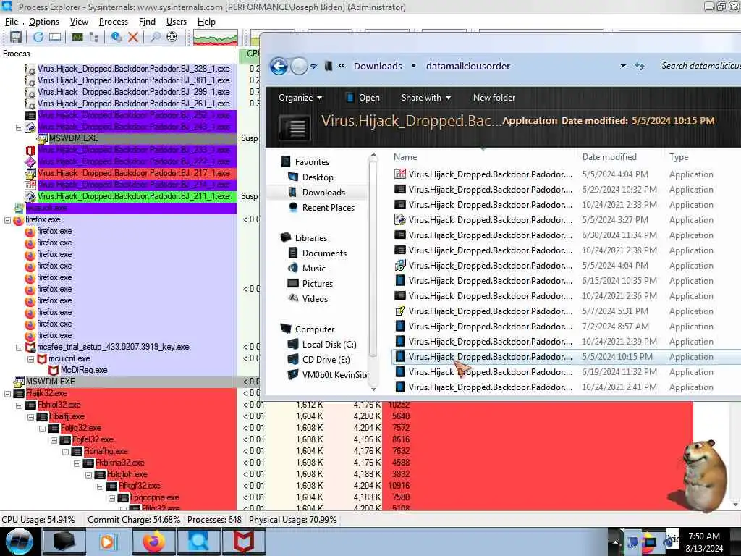
Task: Open the Windows Start orb
Action: [x=19, y=542]
